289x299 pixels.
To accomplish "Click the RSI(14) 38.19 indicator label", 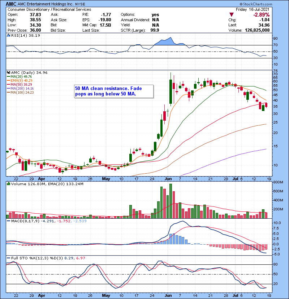I will click(25, 35).
